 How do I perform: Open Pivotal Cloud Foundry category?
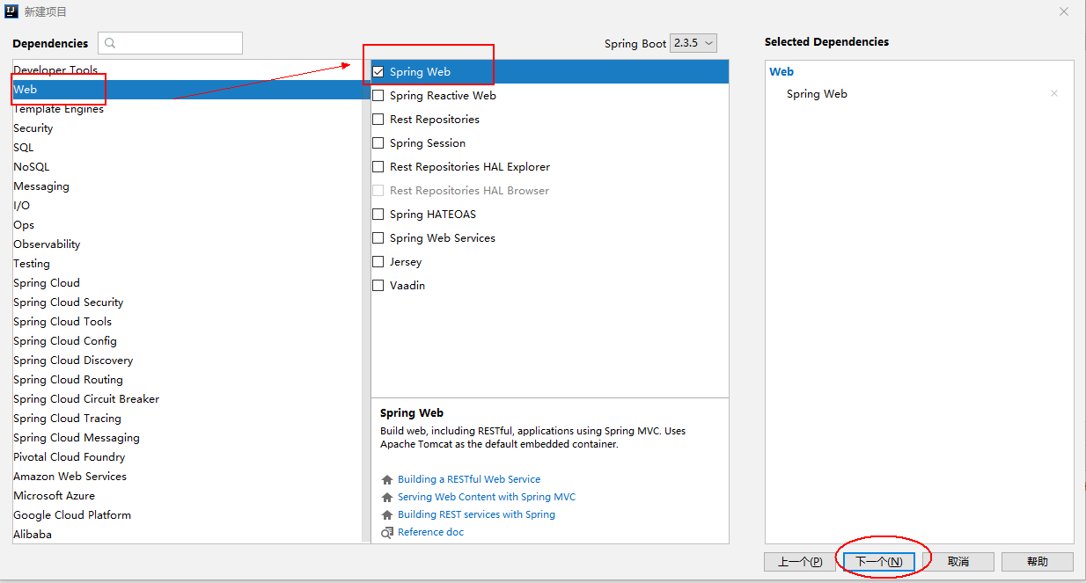[187, 457]
